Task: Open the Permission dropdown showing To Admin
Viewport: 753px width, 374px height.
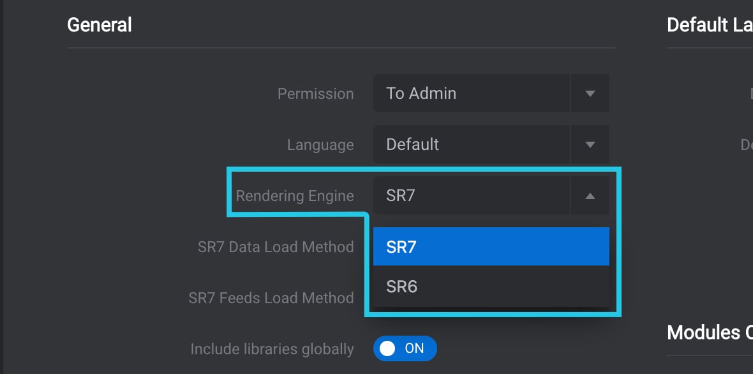Action: (491, 93)
